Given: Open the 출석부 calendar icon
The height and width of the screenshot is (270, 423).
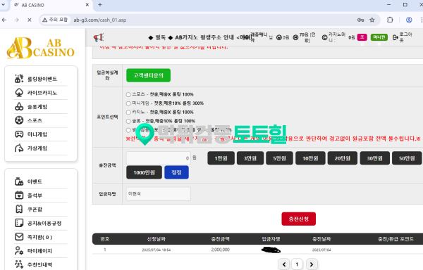Looking at the screenshot, I should [19, 195].
